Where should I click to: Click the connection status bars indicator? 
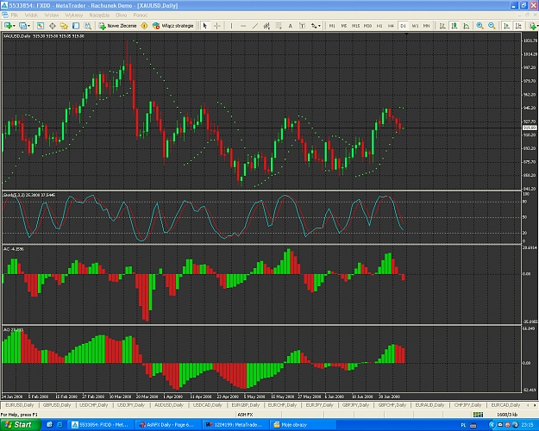pos(478,415)
